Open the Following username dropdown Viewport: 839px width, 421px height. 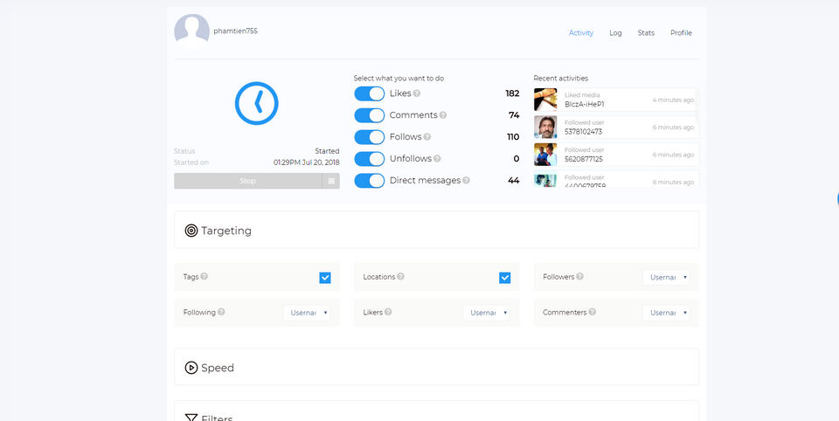[307, 313]
